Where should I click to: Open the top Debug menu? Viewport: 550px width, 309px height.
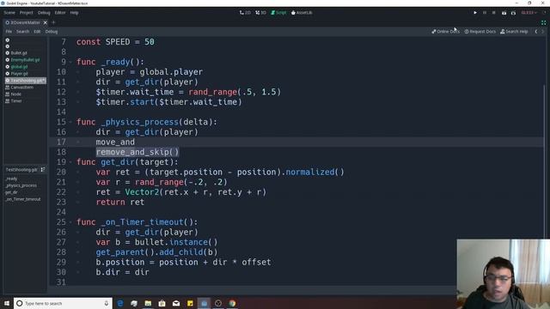[x=44, y=13]
